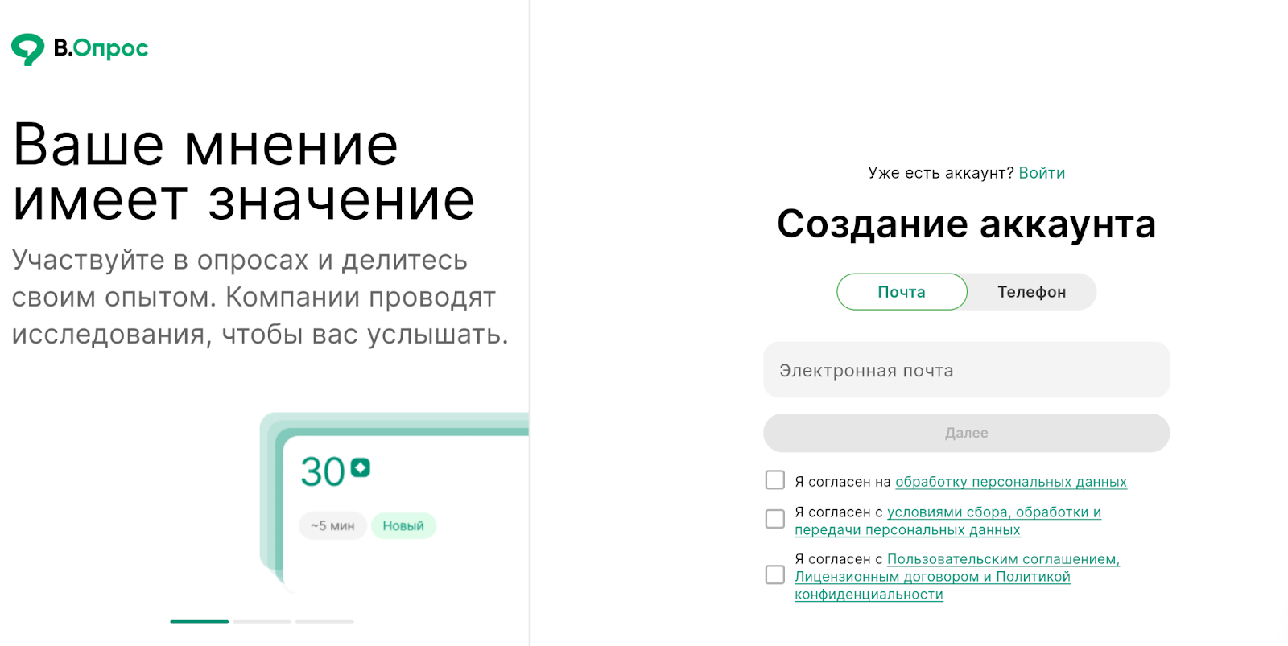
Task: Open the Пользовательским соглашением link
Action: (1002, 558)
